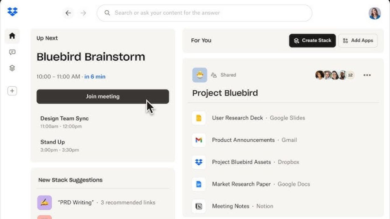The image size is (390, 219).
Task: Go to Home in the sidebar
Action: 12,36
